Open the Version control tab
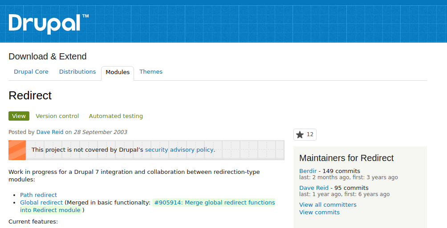This screenshot has width=447, height=228. (x=57, y=116)
